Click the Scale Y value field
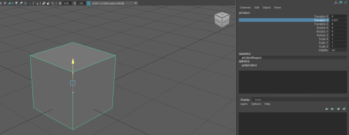Image resolution: width=349 pixels, height=135 pixels. point(338,43)
